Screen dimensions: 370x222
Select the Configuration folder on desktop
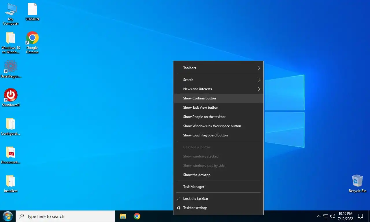11,126
